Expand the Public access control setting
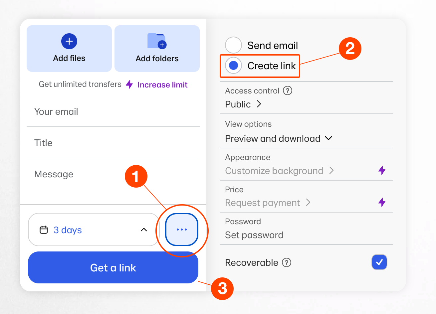The height and width of the screenshot is (314, 436). click(x=243, y=104)
